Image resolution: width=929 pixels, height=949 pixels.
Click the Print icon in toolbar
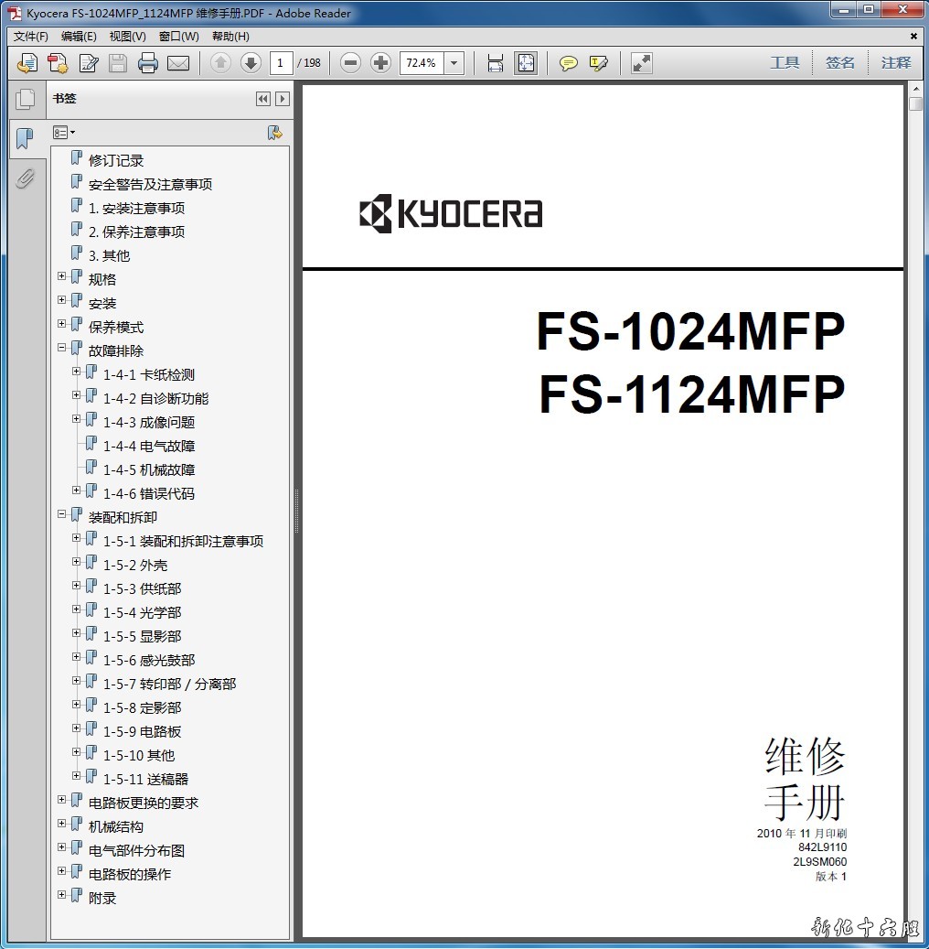pyautogui.click(x=147, y=63)
